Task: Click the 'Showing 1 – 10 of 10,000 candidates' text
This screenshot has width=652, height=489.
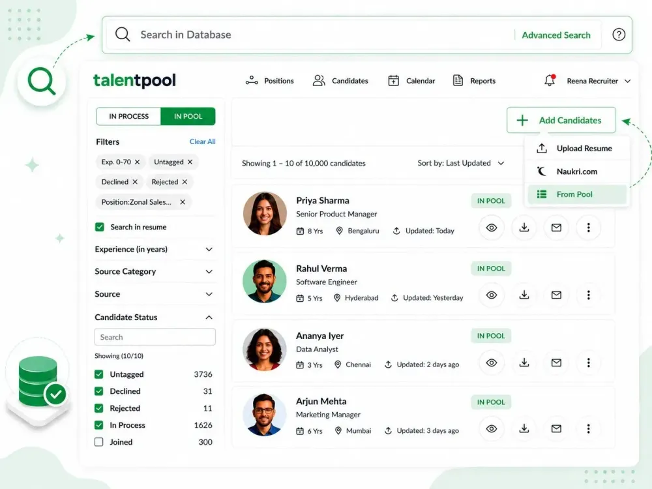Action: (x=304, y=164)
